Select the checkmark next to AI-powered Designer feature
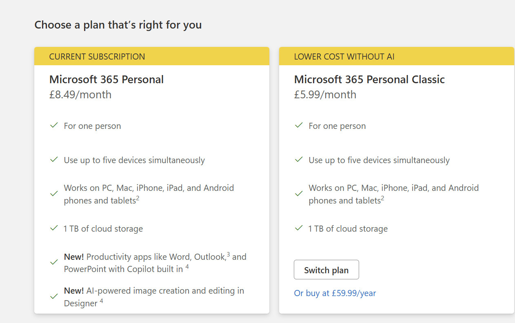The image size is (515, 323). click(x=54, y=296)
